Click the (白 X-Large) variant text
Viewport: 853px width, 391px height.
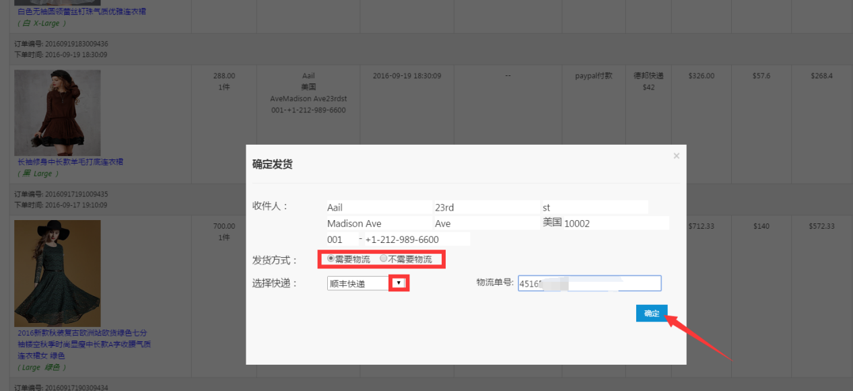pyautogui.click(x=42, y=23)
